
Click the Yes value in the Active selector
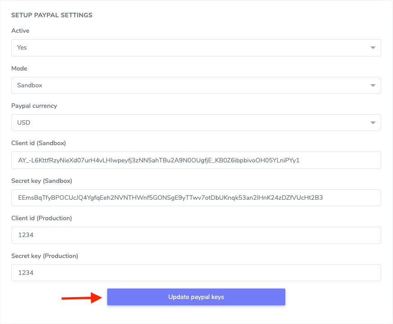21,47
